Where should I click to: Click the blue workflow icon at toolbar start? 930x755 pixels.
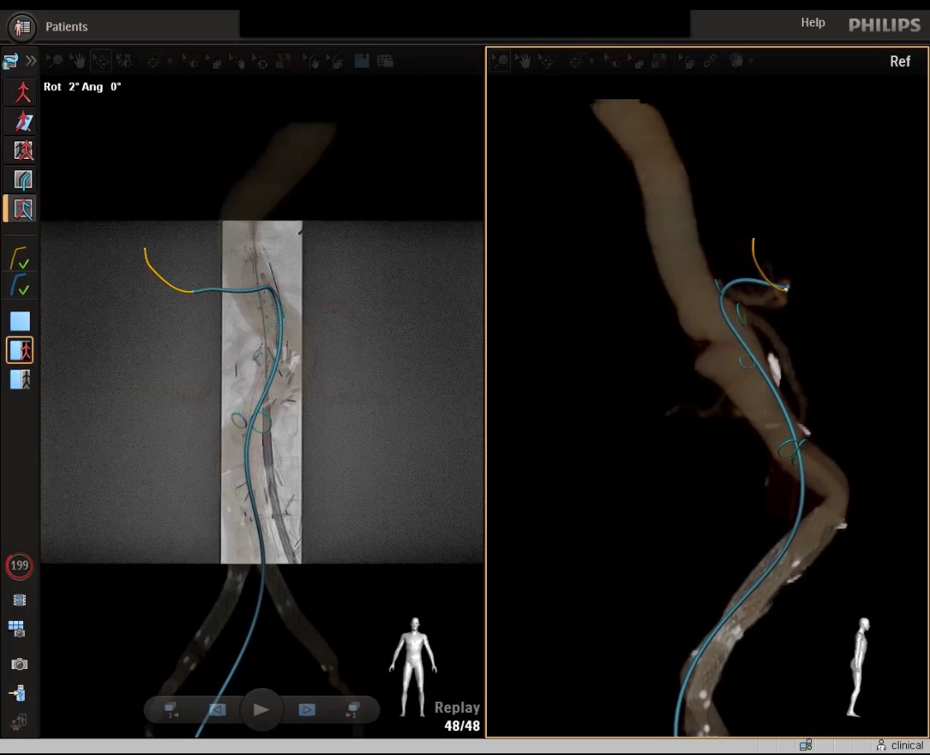(x=11, y=60)
